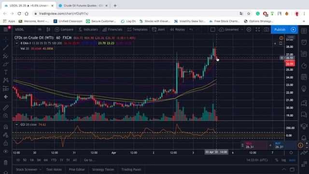Screen dimensions: 309x174
Task: Hide all drawings with eye icon
Action: click(6, 151)
